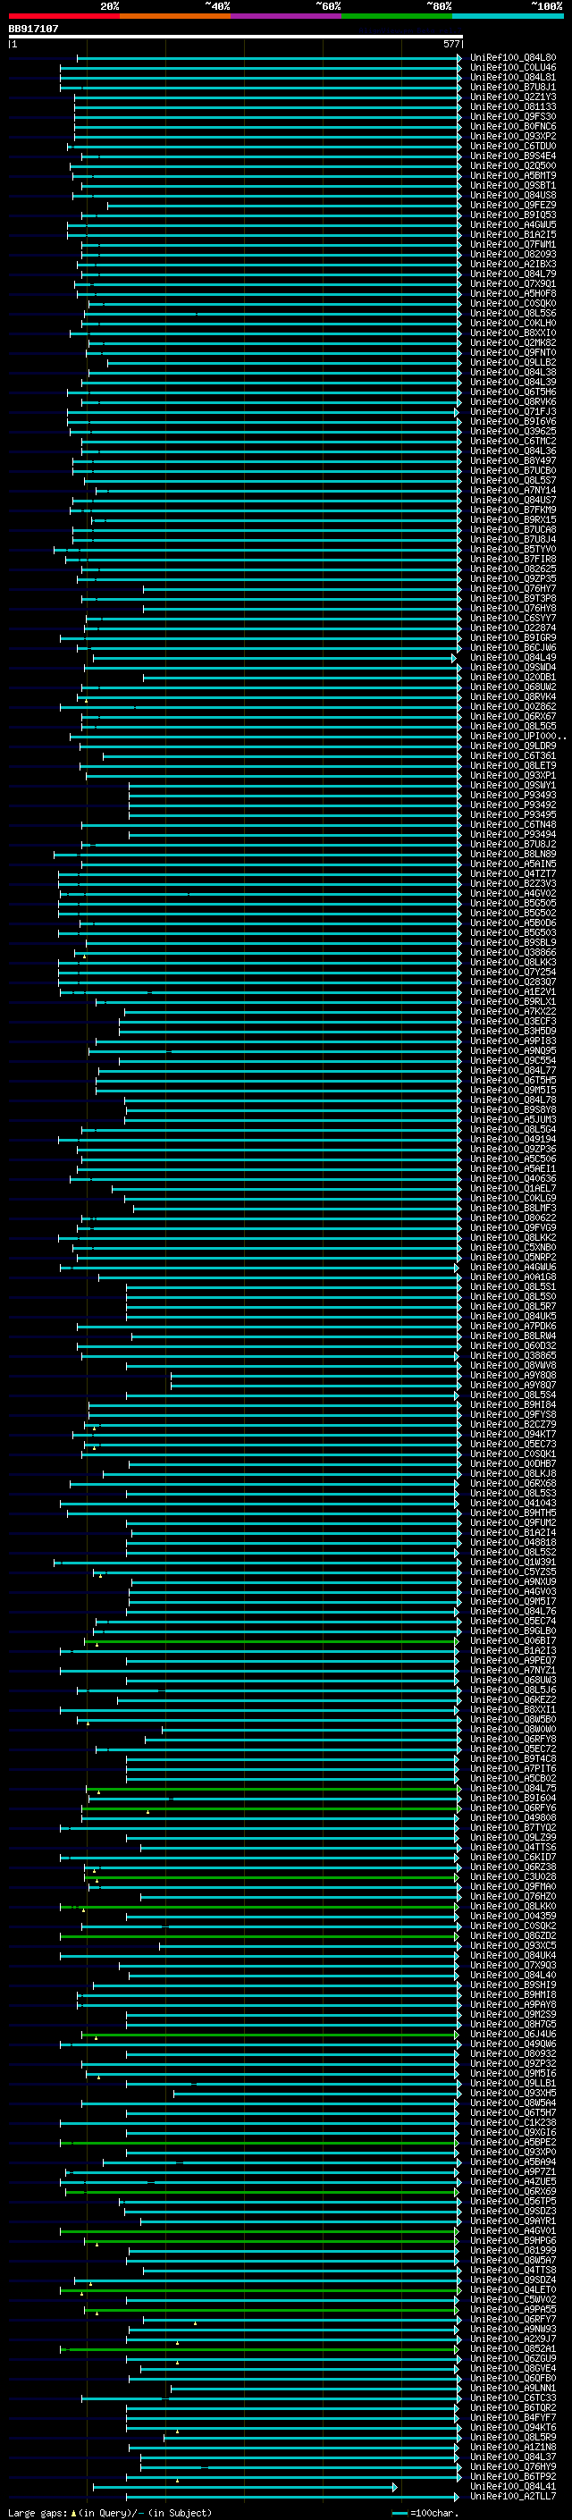Select hit UniRef100_Q5EC73
The height and width of the screenshot is (2520, 572).
pyautogui.click(x=513, y=1444)
